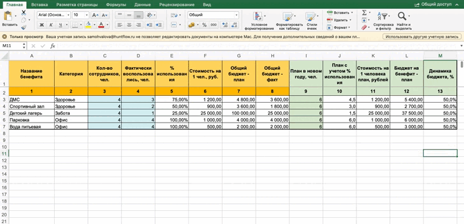Apply underline with the Ч button
This screenshot has width=464, height=224.
(60, 25)
